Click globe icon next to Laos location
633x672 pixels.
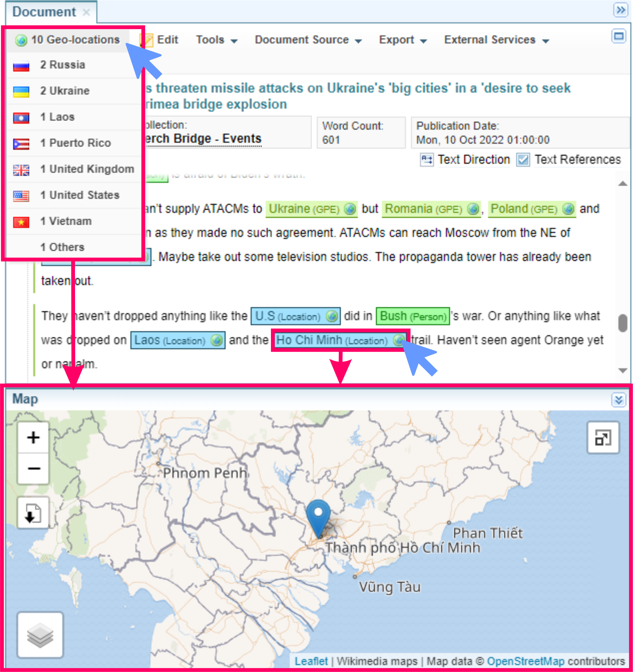(216, 340)
